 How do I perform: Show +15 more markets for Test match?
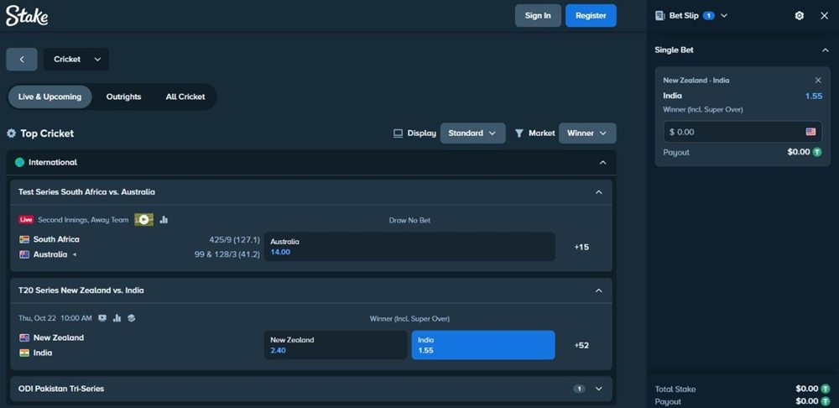tap(581, 248)
